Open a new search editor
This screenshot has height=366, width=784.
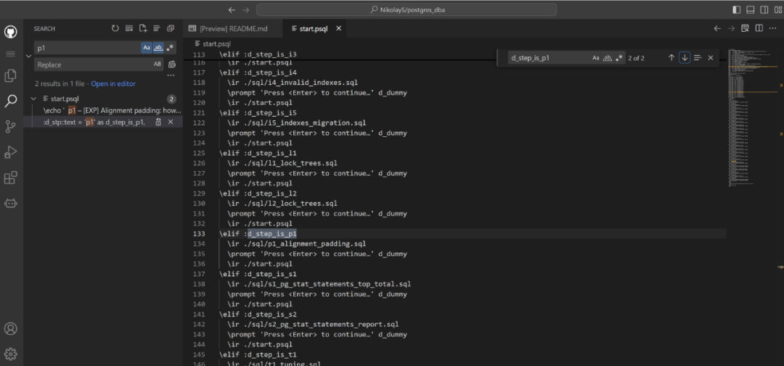pyautogui.click(x=143, y=28)
